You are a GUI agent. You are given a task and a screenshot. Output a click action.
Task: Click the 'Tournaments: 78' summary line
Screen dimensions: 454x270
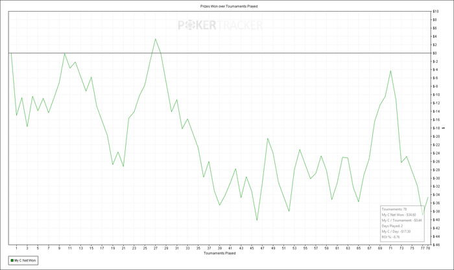[x=394, y=209]
